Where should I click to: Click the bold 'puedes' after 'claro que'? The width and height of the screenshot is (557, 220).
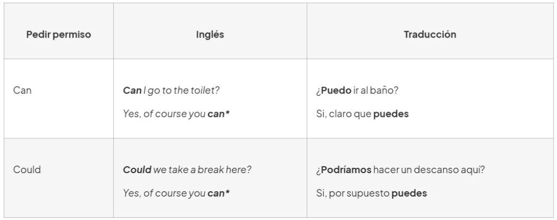(x=391, y=114)
